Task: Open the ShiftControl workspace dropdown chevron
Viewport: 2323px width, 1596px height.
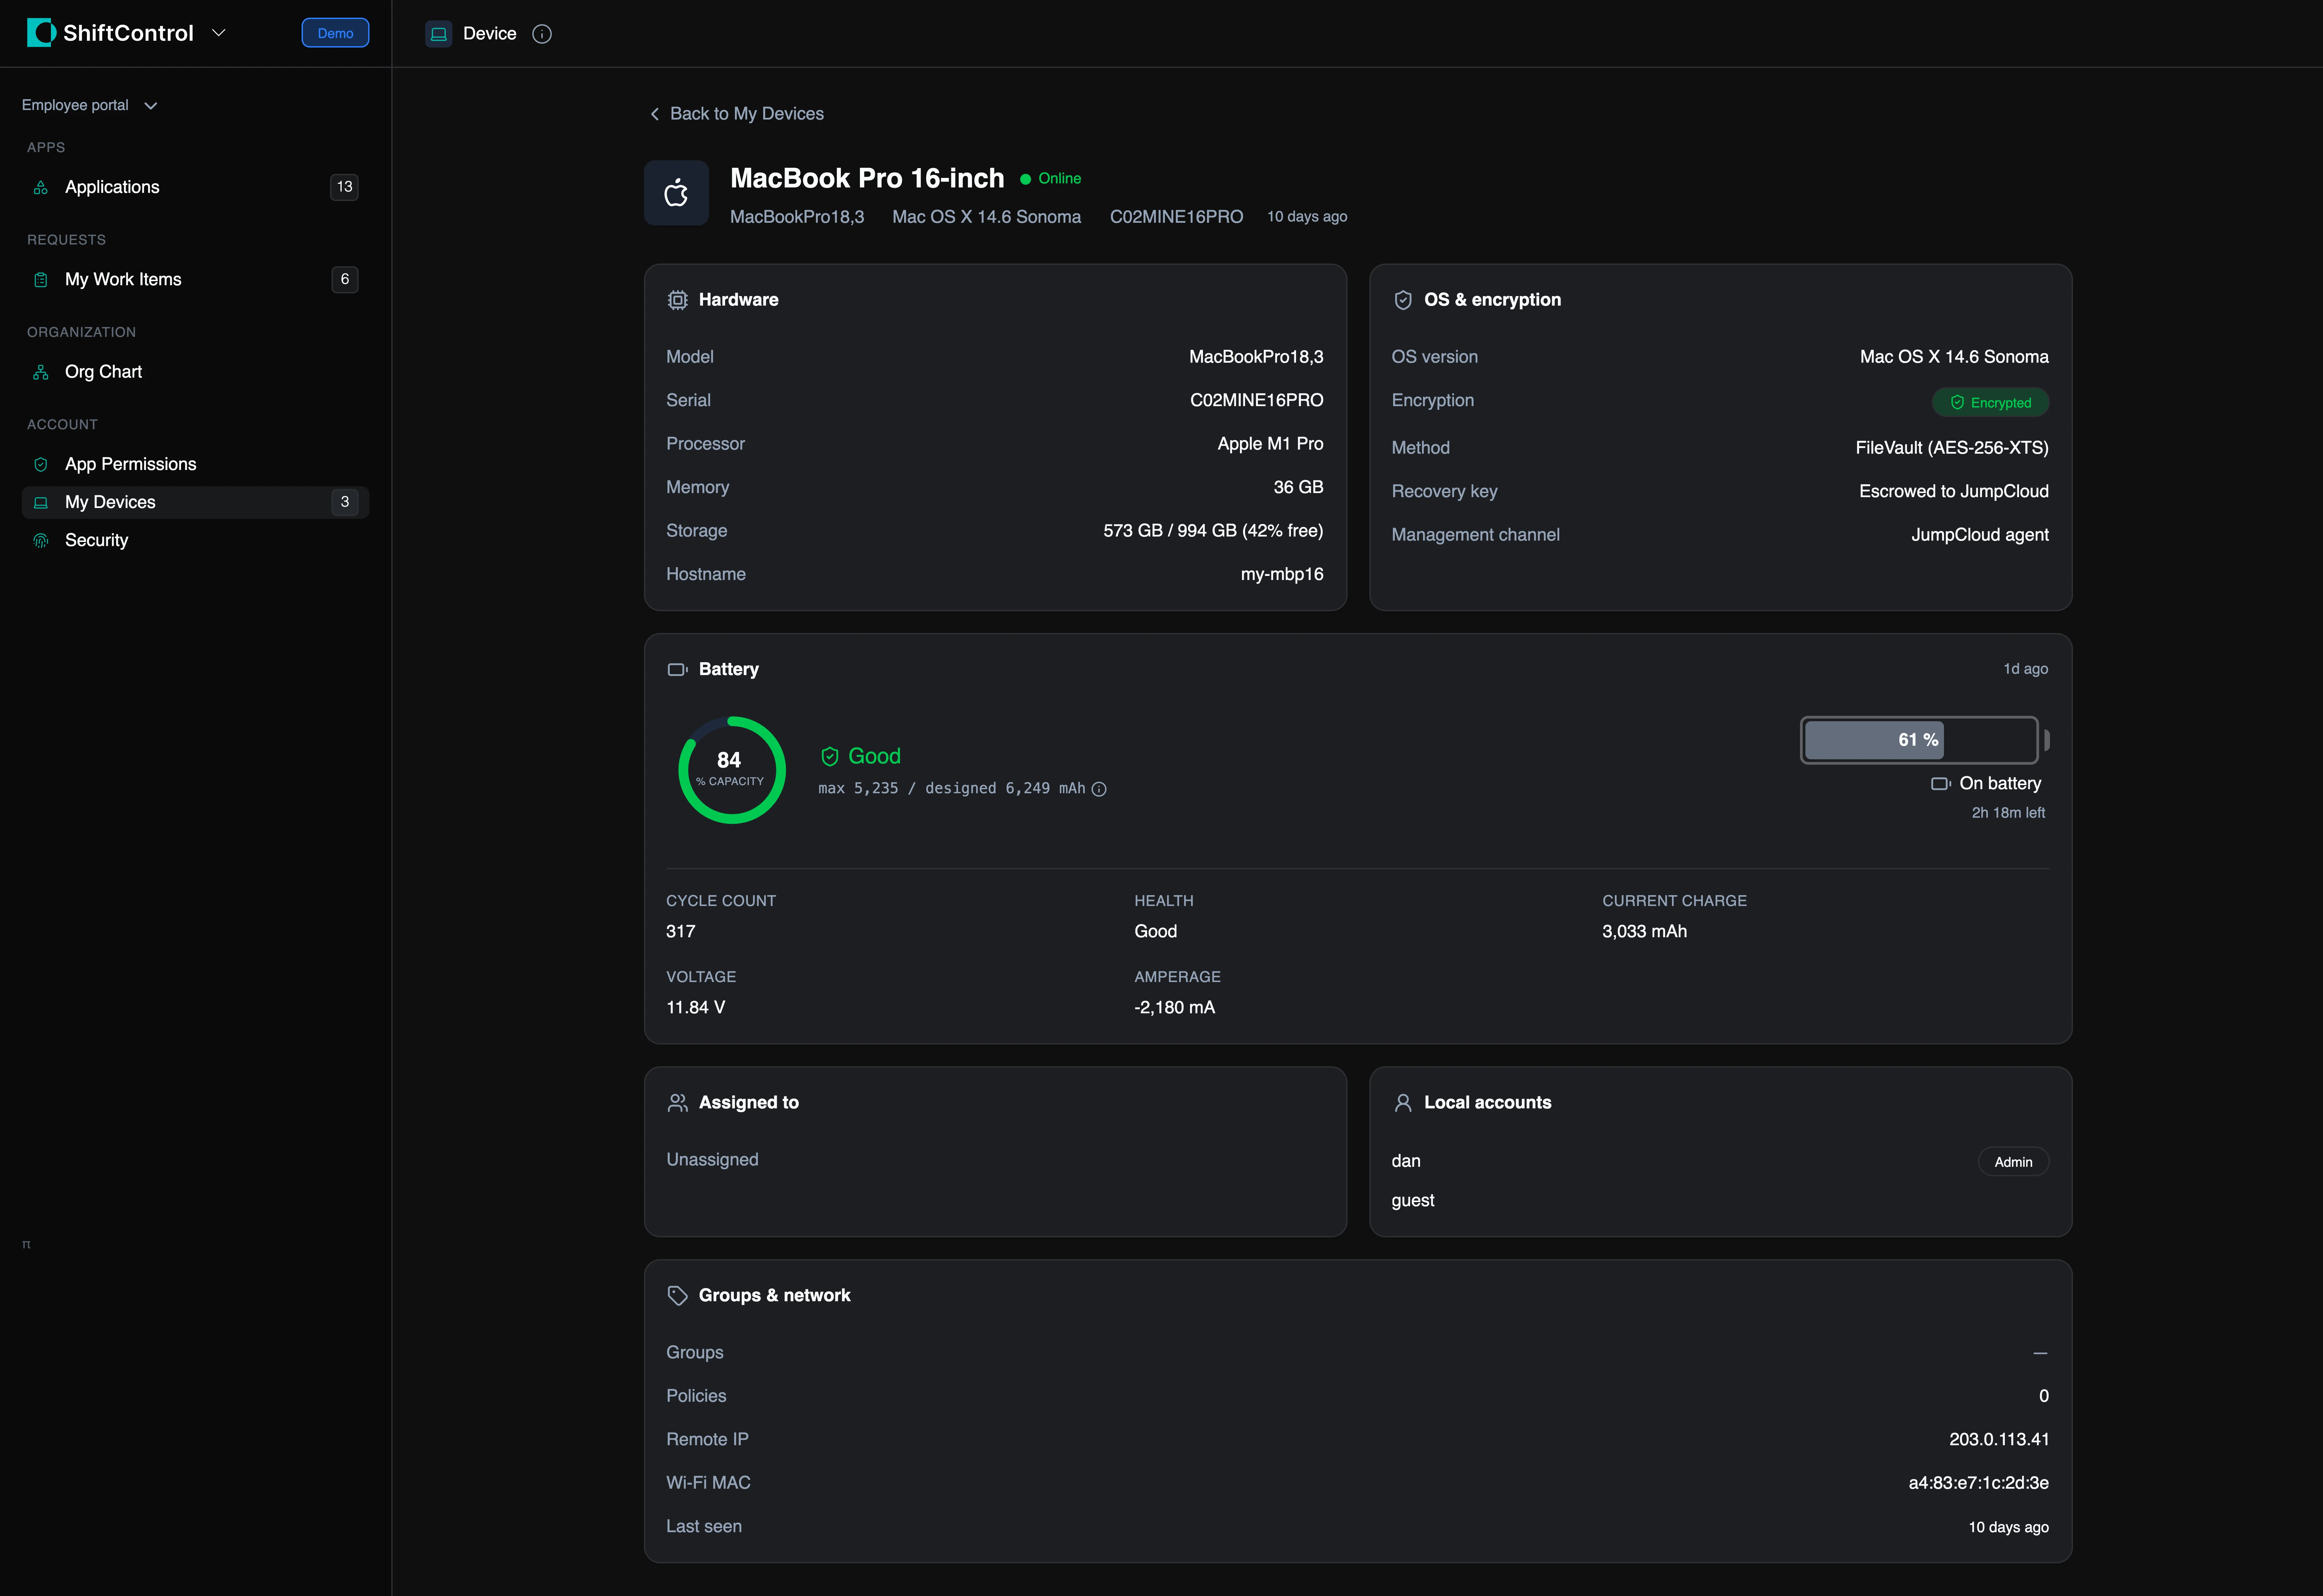Action: point(219,33)
